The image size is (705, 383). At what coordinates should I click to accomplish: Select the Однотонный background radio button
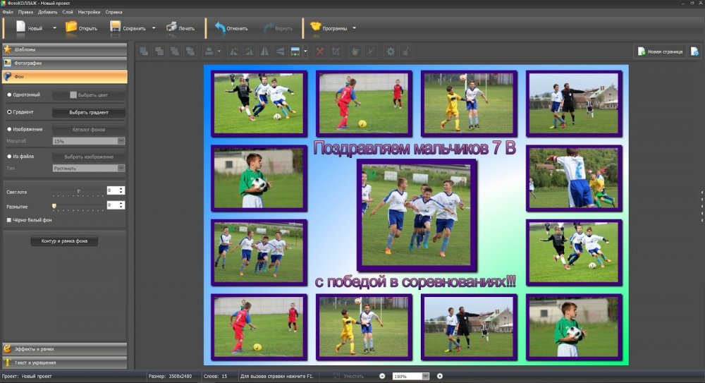click(10, 95)
